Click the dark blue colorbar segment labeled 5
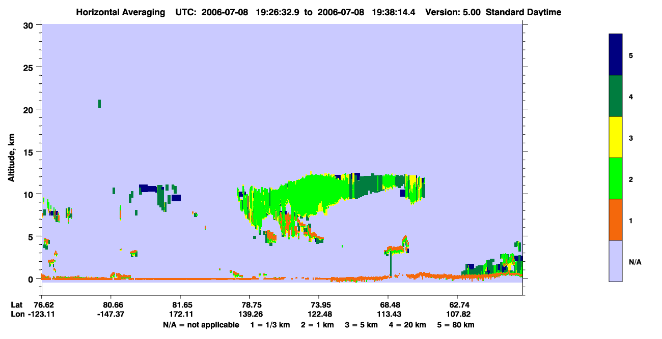The image size is (662, 339). (x=616, y=55)
